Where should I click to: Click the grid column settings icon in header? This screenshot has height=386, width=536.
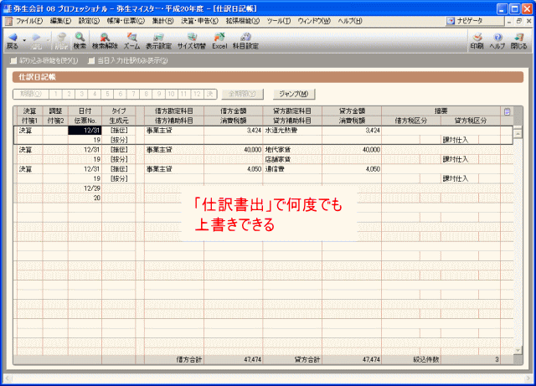[507, 111]
